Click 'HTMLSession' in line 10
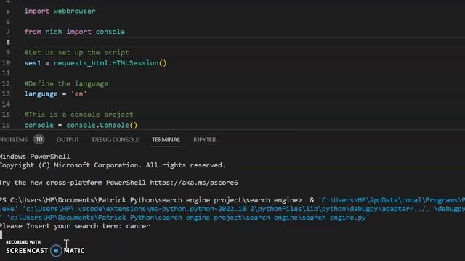The width and height of the screenshot is (465, 261). point(135,63)
